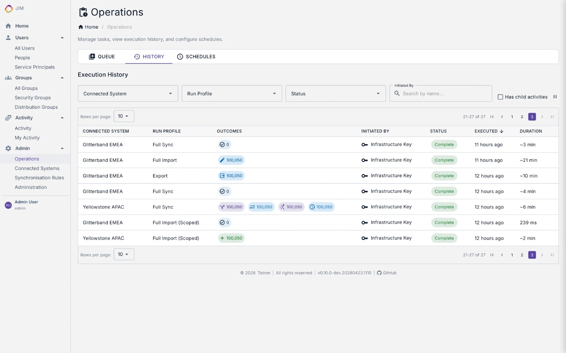Jump to page 1 in the pagination
This screenshot has height=353, width=566.
[x=512, y=116]
